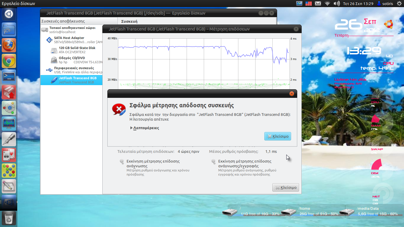Start read benchmark (Εκκίνηση μέτρησης επίδοσης ανάγνωσης)
404x227 pixels.
(x=153, y=163)
